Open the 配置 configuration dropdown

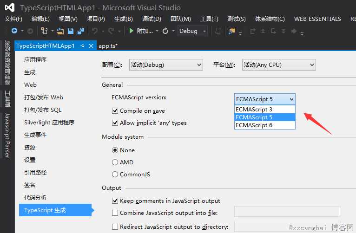(x=166, y=65)
